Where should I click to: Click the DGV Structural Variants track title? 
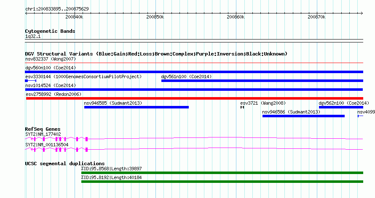(x=156, y=54)
